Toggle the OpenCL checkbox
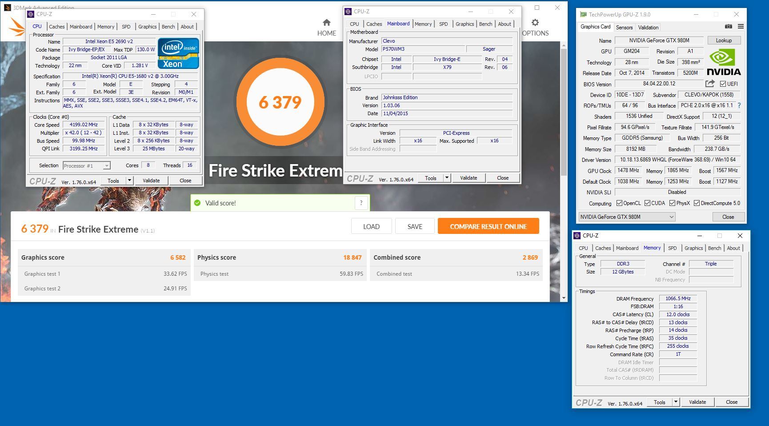The image size is (769, 426). coord(619,203)
